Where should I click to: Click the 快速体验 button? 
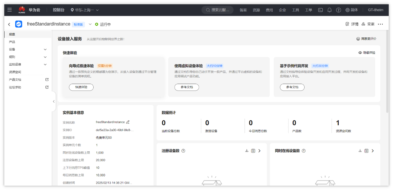[81, 87]
